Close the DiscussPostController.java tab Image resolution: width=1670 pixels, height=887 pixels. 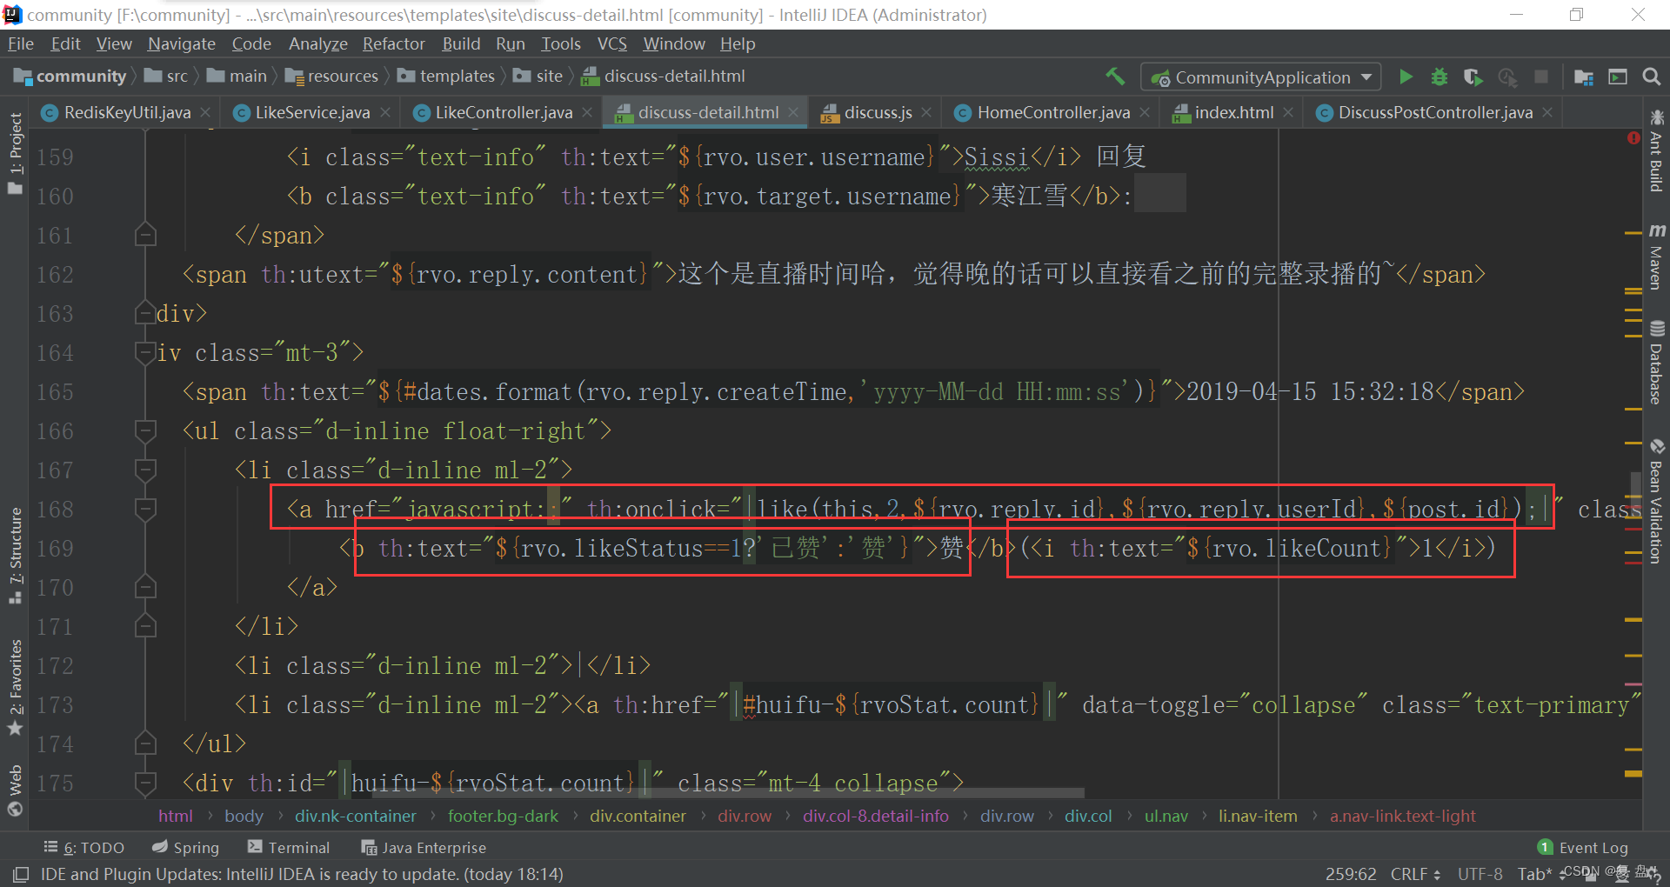tap(1547, 112)
